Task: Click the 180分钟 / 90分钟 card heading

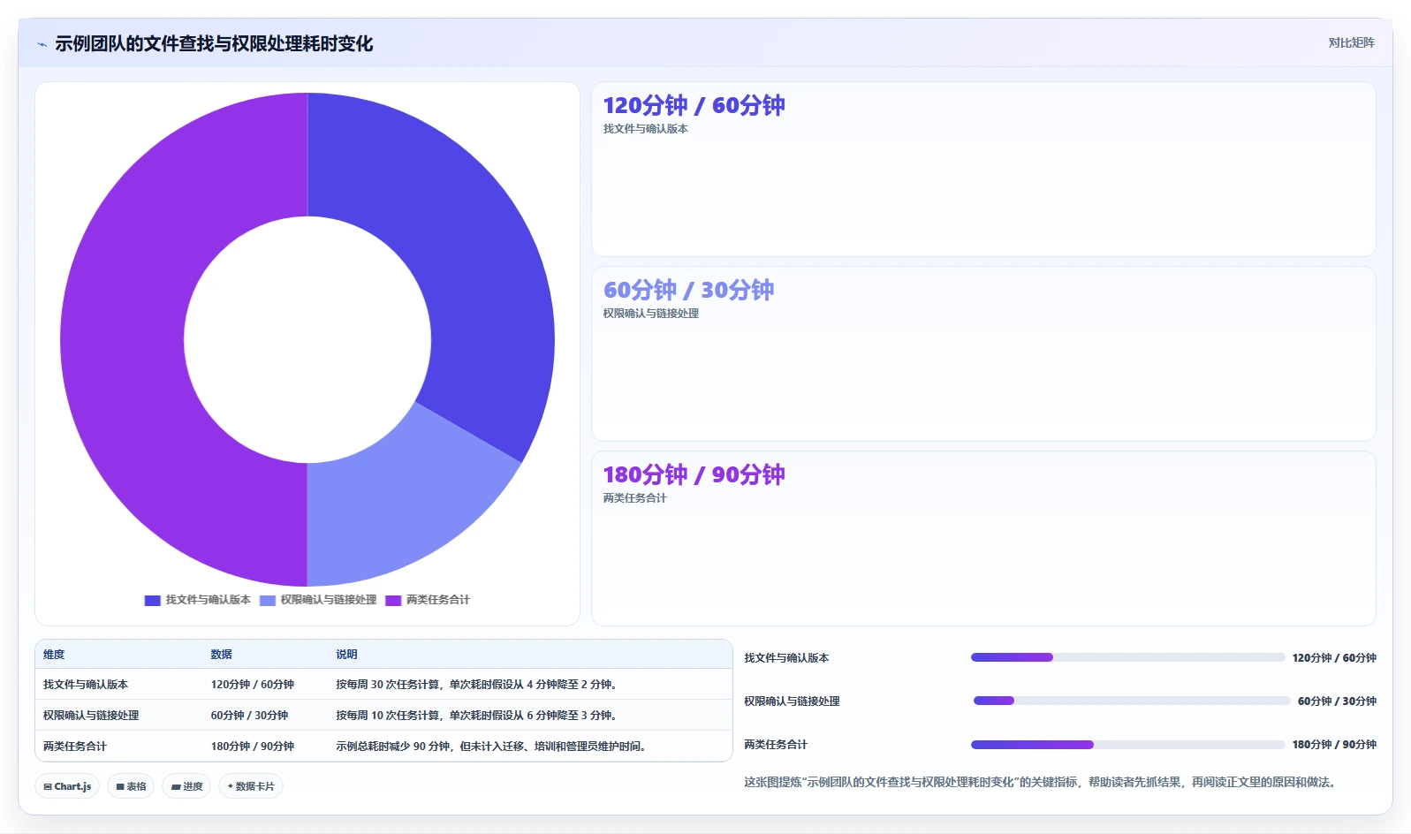Action: [694, 474]
